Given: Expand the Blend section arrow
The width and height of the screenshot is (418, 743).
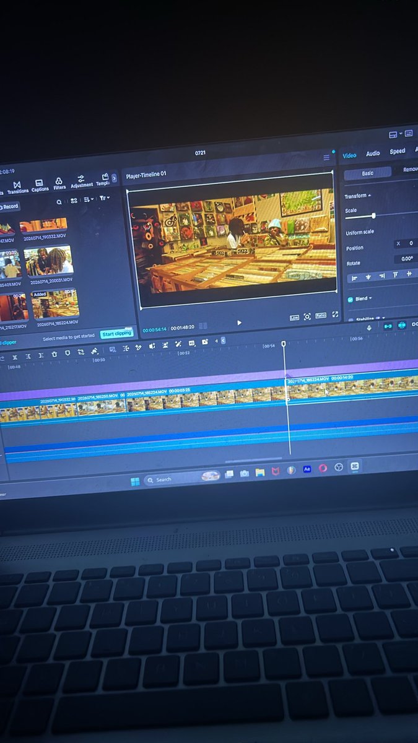Looking at the screenshot, I should (x=370, y=298).
